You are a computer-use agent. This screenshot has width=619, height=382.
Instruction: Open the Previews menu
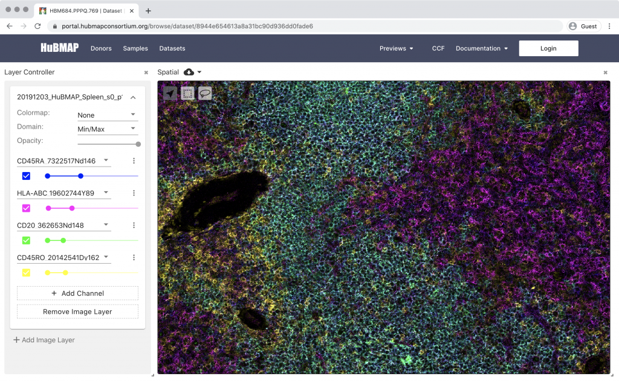tap(397, 48)
